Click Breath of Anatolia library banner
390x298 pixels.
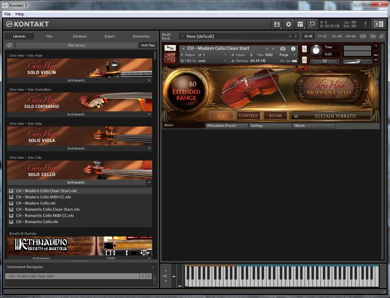(x=80, y=246)
